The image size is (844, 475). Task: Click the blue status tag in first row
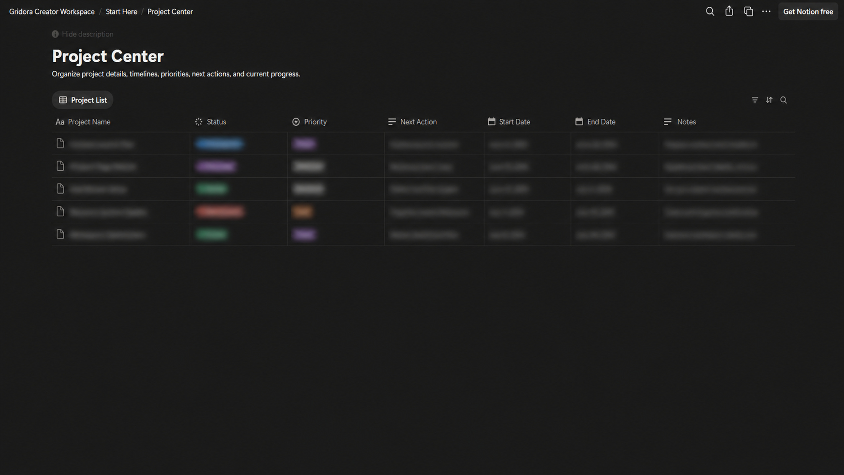coord(219,144)
